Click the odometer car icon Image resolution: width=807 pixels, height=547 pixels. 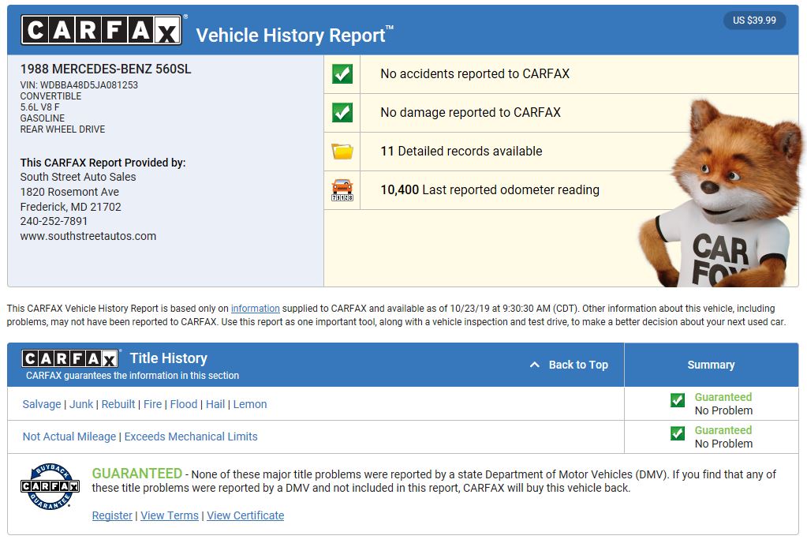[342, 190]
